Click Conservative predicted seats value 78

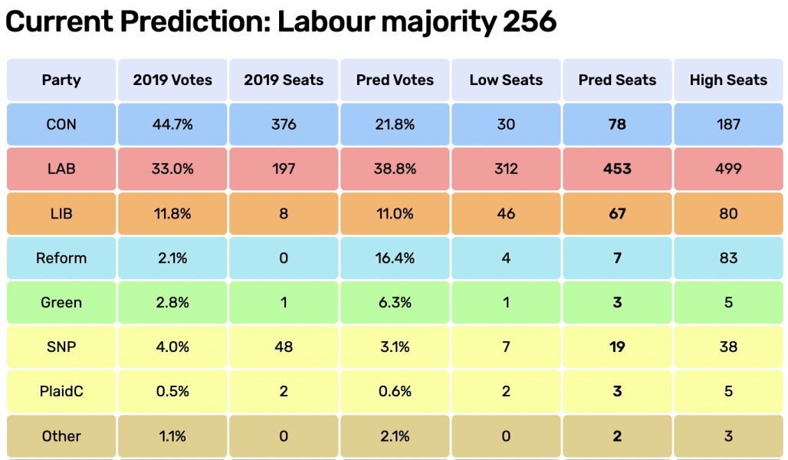tap(617, 124)
